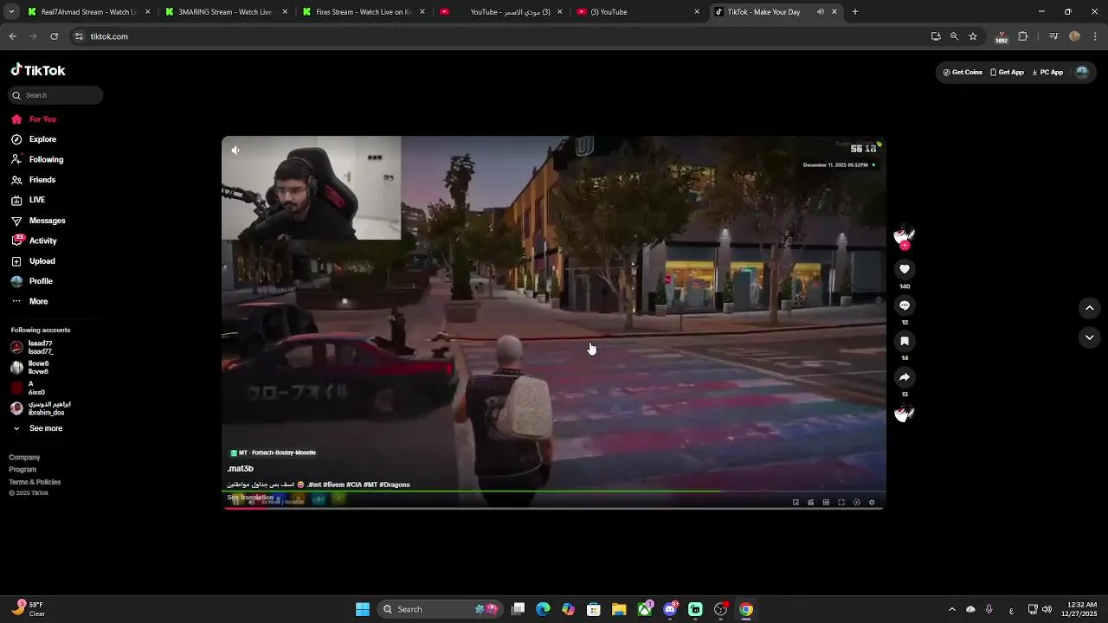Switch to the Firas Stream tab
The height and width of the screenshot is (623, 1108).
pos(363,12)
